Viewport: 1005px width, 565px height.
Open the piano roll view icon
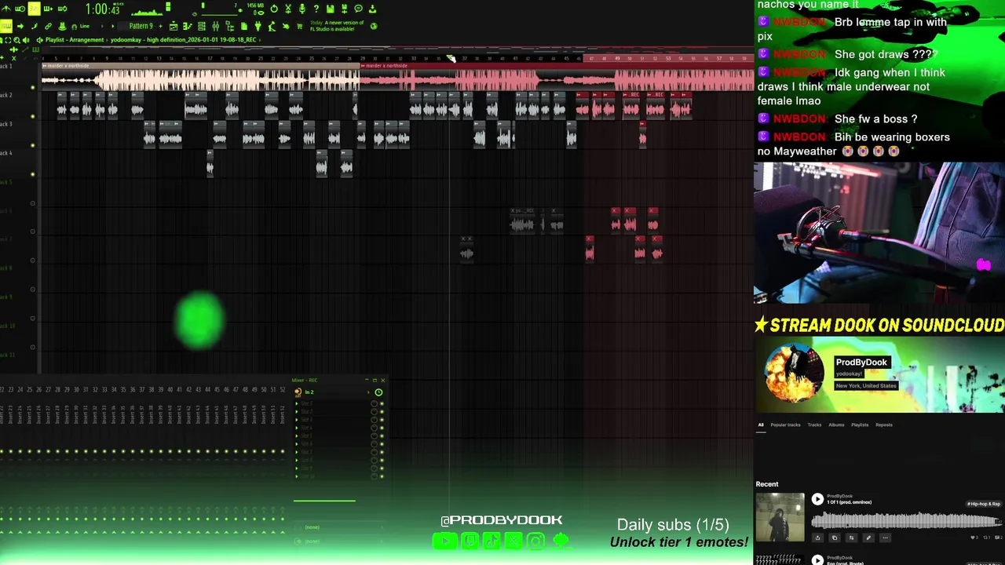(187, 26)
